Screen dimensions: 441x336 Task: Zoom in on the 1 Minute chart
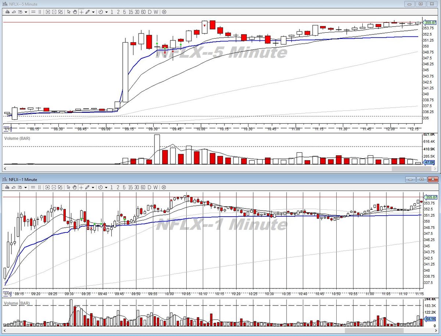coord(48,187)
